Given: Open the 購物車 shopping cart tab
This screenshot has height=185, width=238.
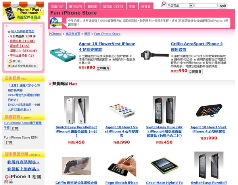Looking at the screenshot, I should [x=92, y=6].
